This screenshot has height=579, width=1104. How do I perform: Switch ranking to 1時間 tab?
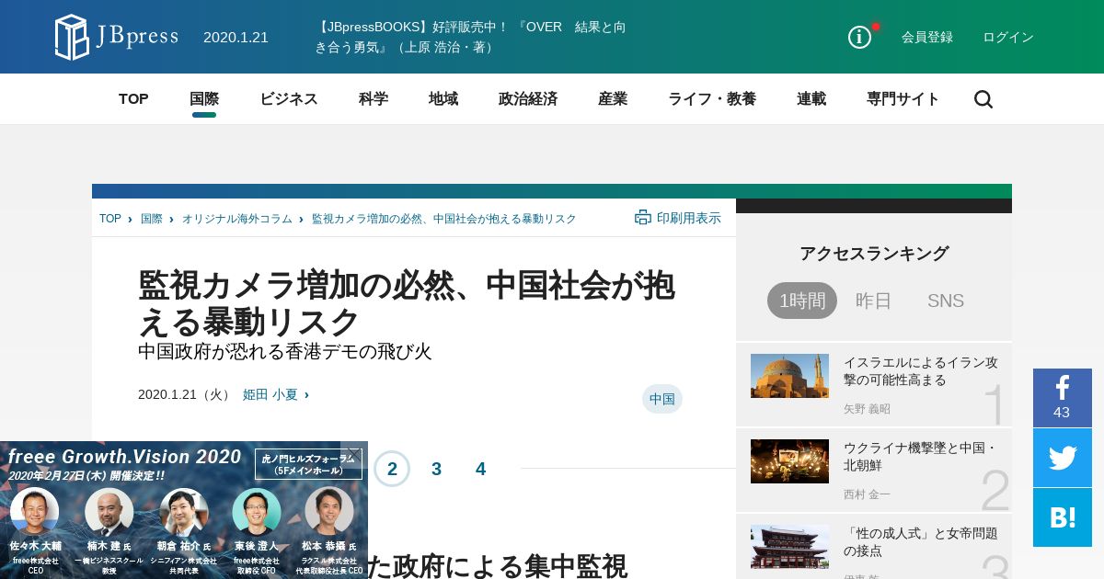click(802, 301)
